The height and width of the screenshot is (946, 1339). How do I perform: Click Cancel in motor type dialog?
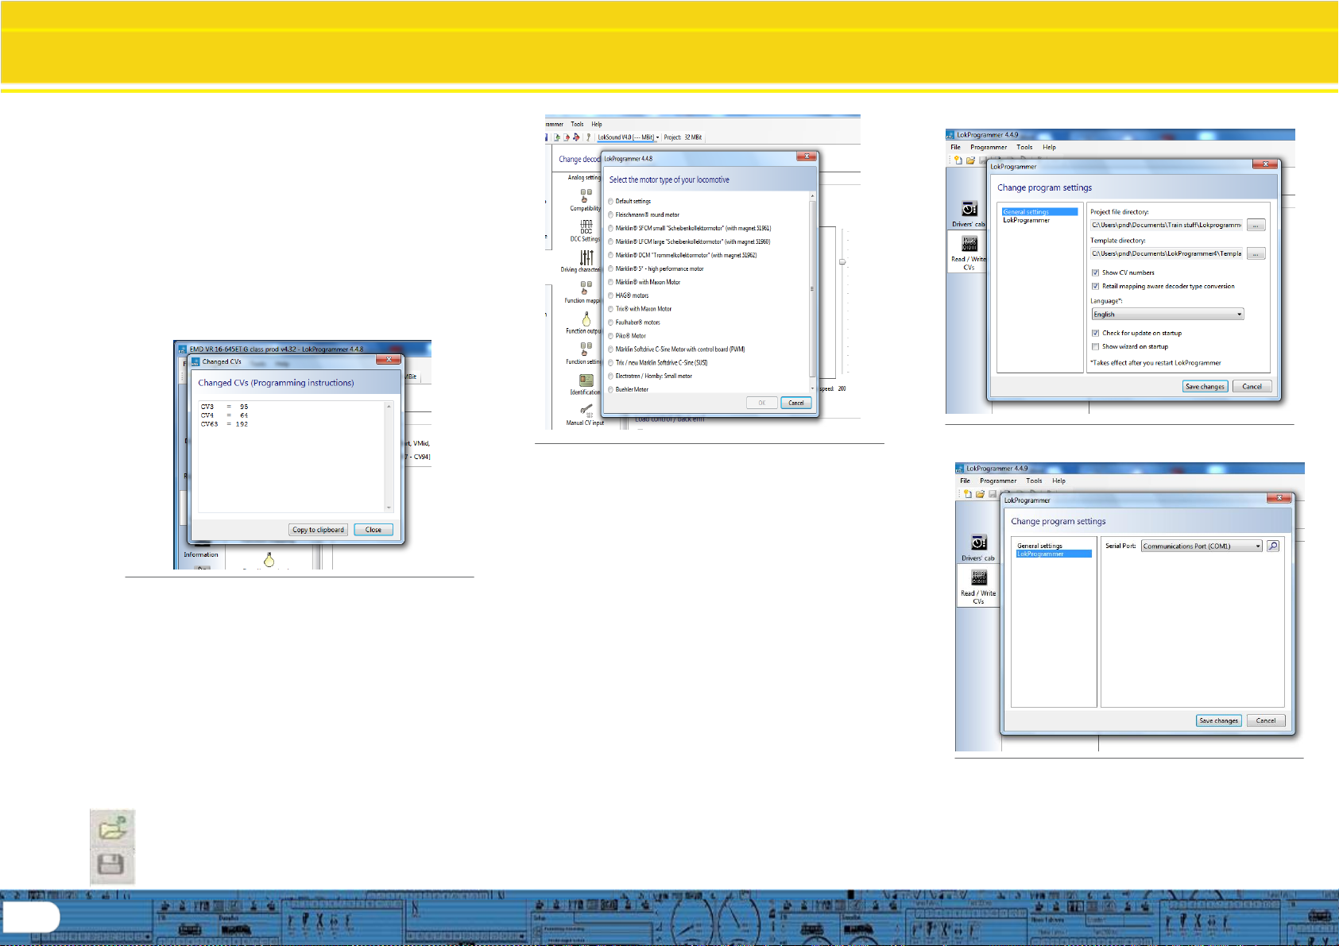coord(796,403)
